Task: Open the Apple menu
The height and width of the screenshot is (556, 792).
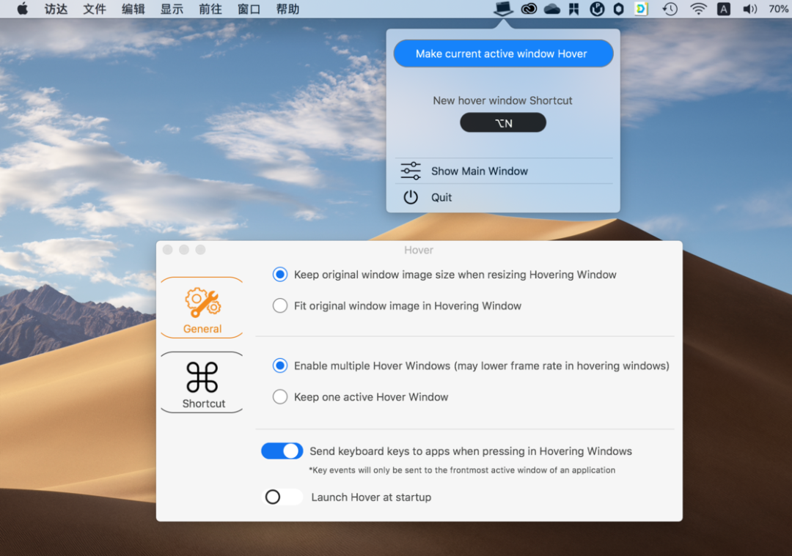Action: tap(22, 9)
